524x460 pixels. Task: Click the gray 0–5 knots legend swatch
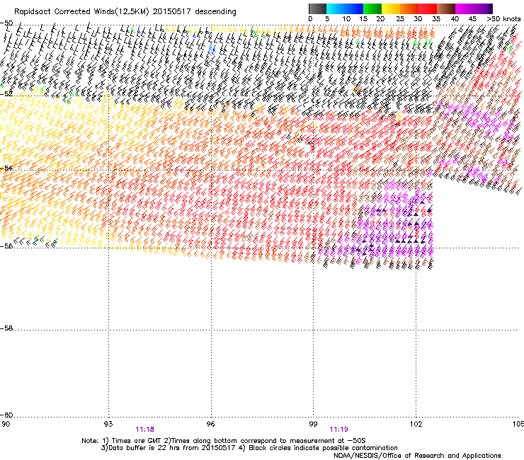point(317,8)
